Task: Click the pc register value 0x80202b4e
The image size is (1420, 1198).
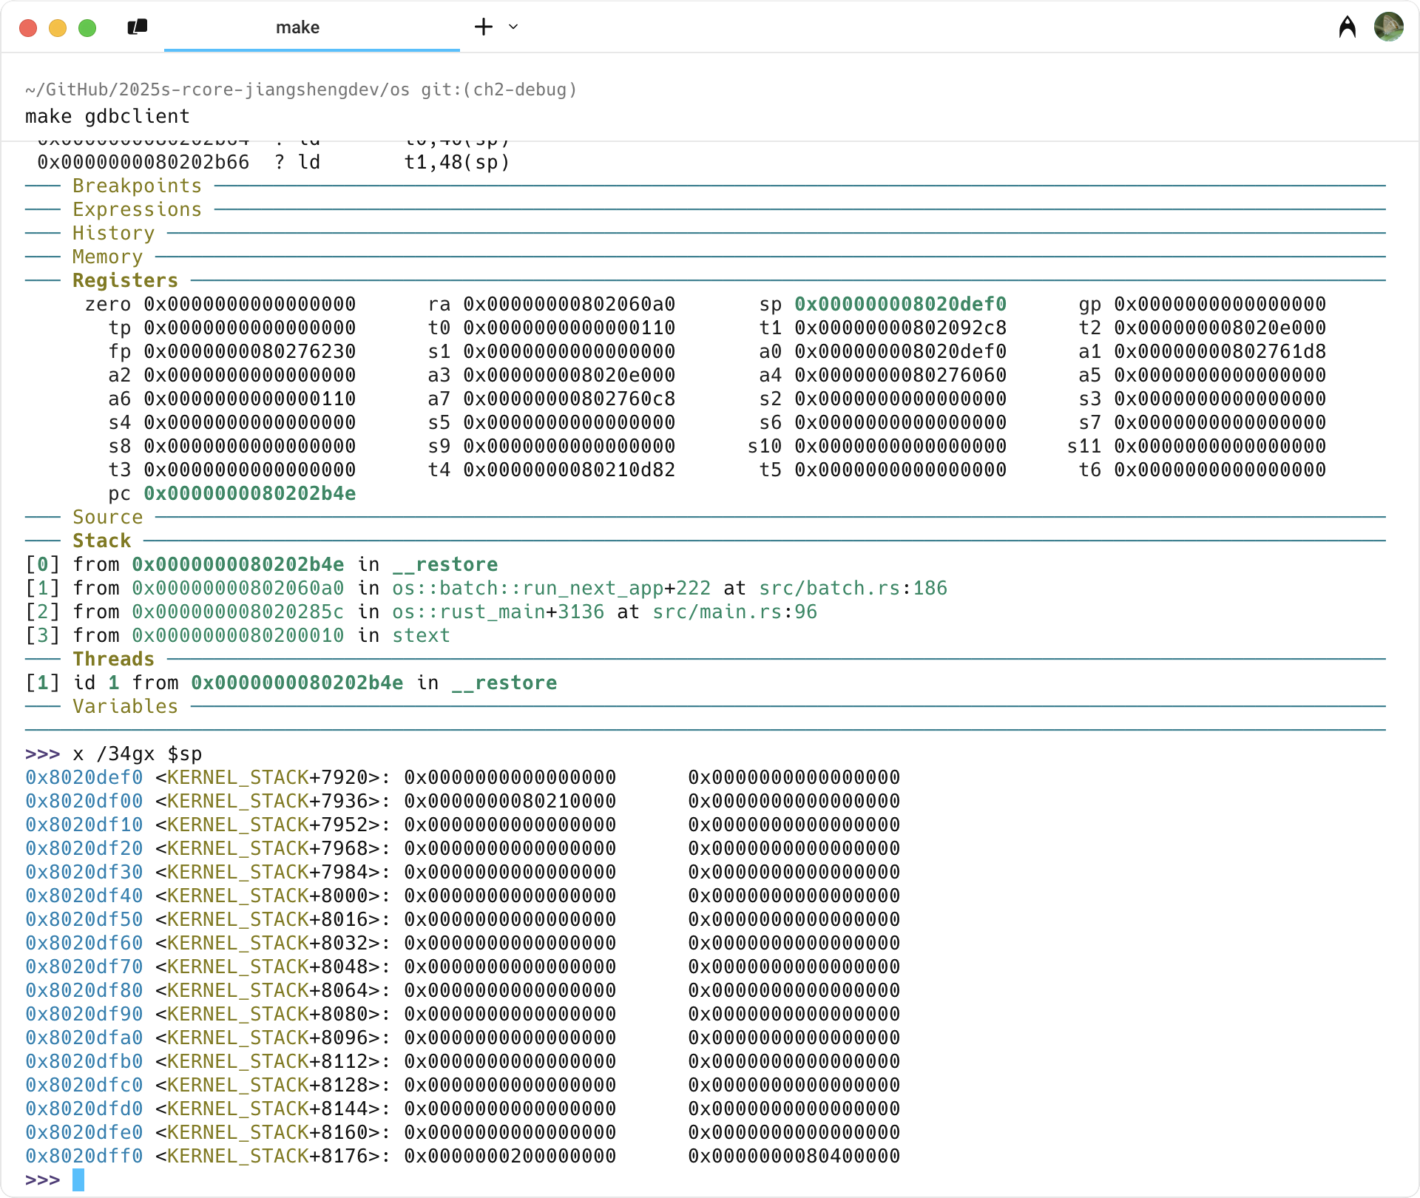Action: [249, 493]
